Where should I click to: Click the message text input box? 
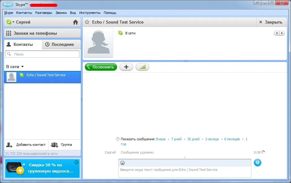point(185,172)
